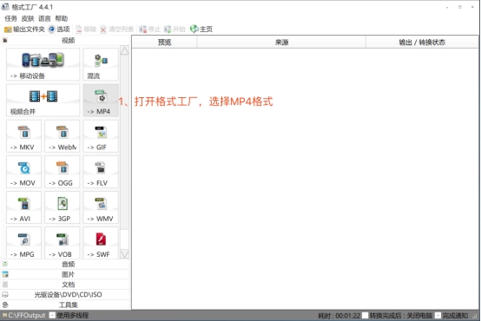Click the 输出 / 转换状态 column header
This screenshot has height=321, width=481.
422,43
